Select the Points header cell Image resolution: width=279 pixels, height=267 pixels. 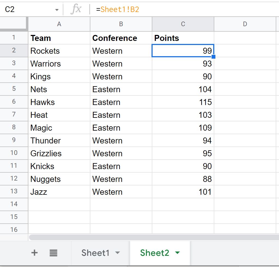click(x=183, y=38)
